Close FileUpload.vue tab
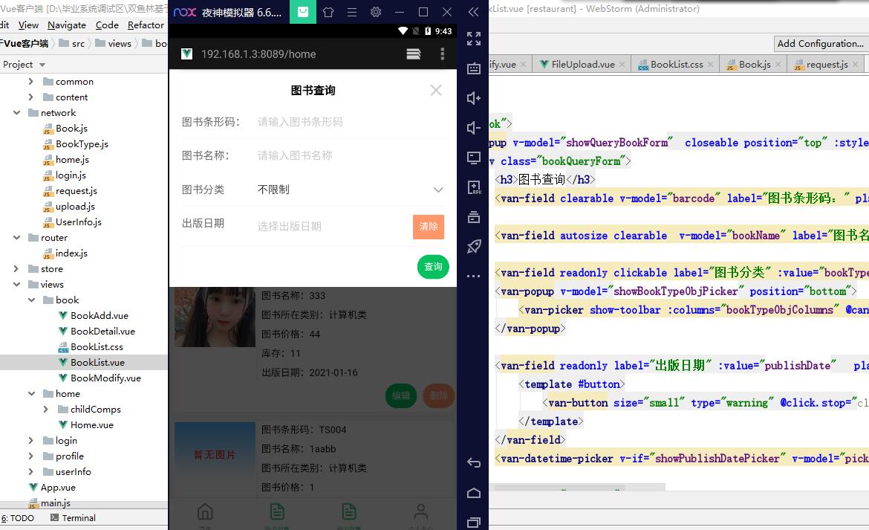The width and height of the screenshot is (869, 530). click(622, 65)
